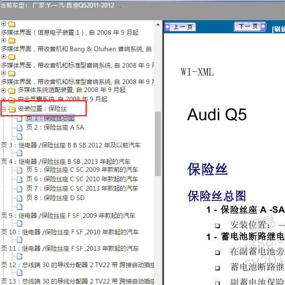Image resolution: width=285 pixels, height=285 pixels.
Task: Select 多媒体界面（信息电子装置 1）自 2008 年 9 月起
Action: point(70,32)
